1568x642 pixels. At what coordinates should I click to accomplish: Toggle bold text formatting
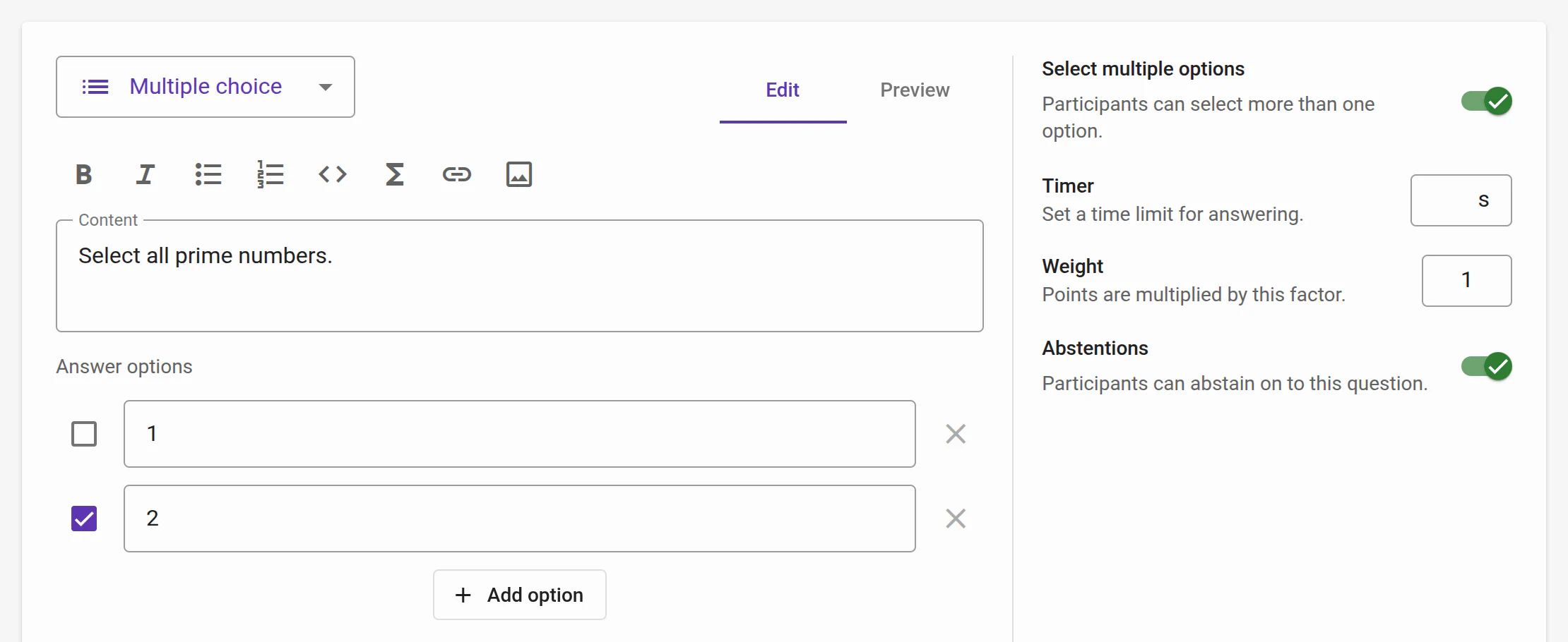pyautogui.click(x=84, y=174)
